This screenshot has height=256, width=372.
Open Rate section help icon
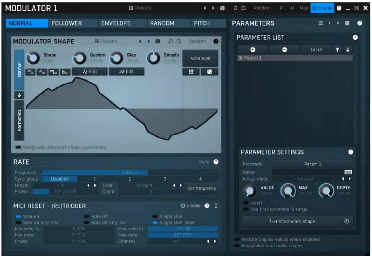pyautogui.click(x=216, y=162)
